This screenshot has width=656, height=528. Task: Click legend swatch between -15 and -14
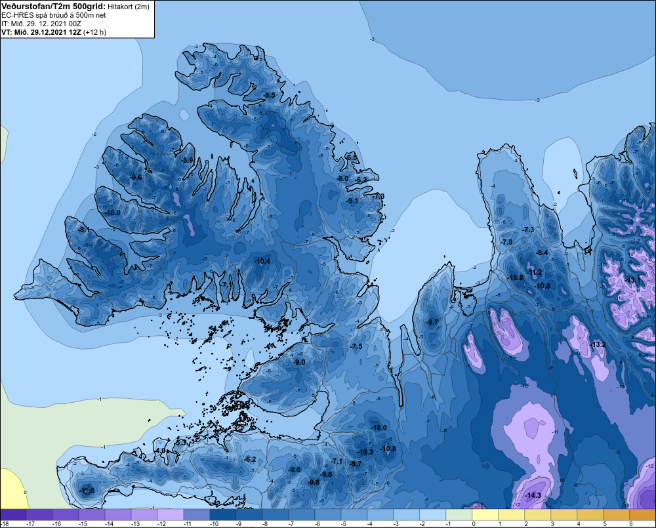pos(92,515)
